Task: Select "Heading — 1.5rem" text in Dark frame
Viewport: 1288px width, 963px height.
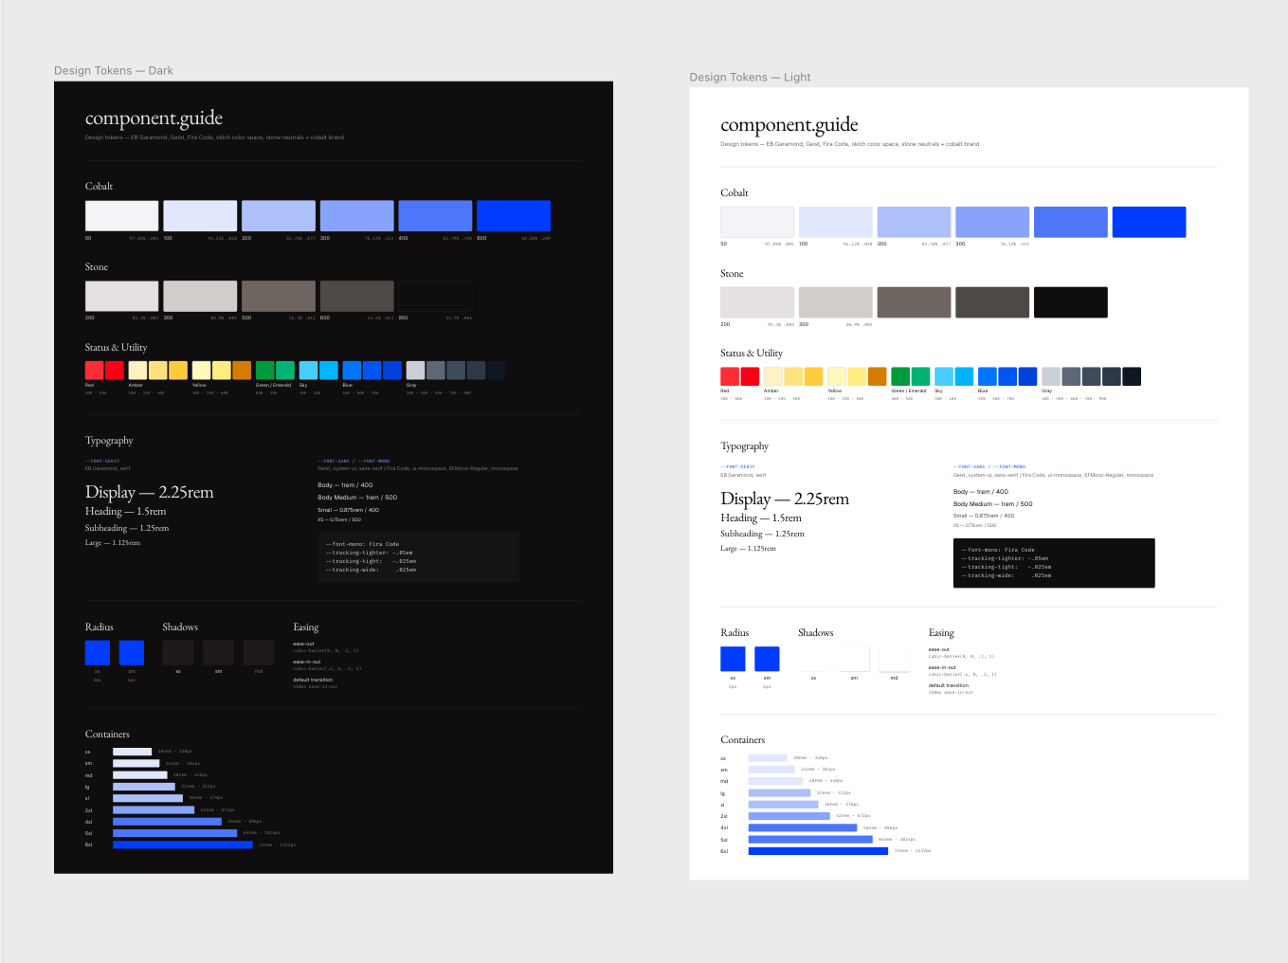Action: tap(125, 512)
